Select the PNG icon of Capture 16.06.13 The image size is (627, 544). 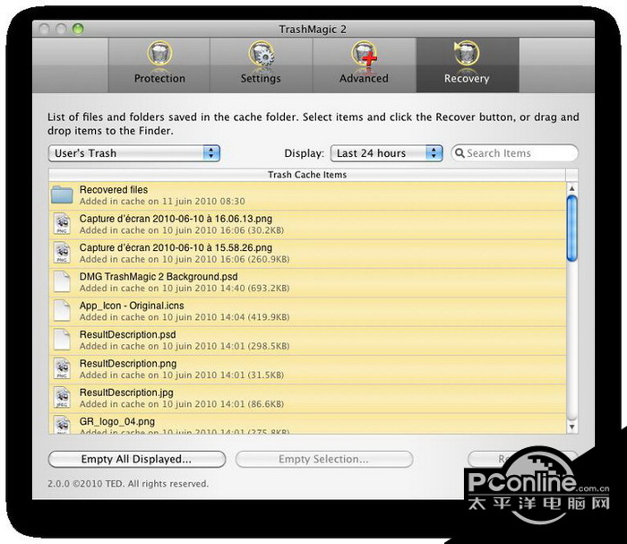coord(62,224)
